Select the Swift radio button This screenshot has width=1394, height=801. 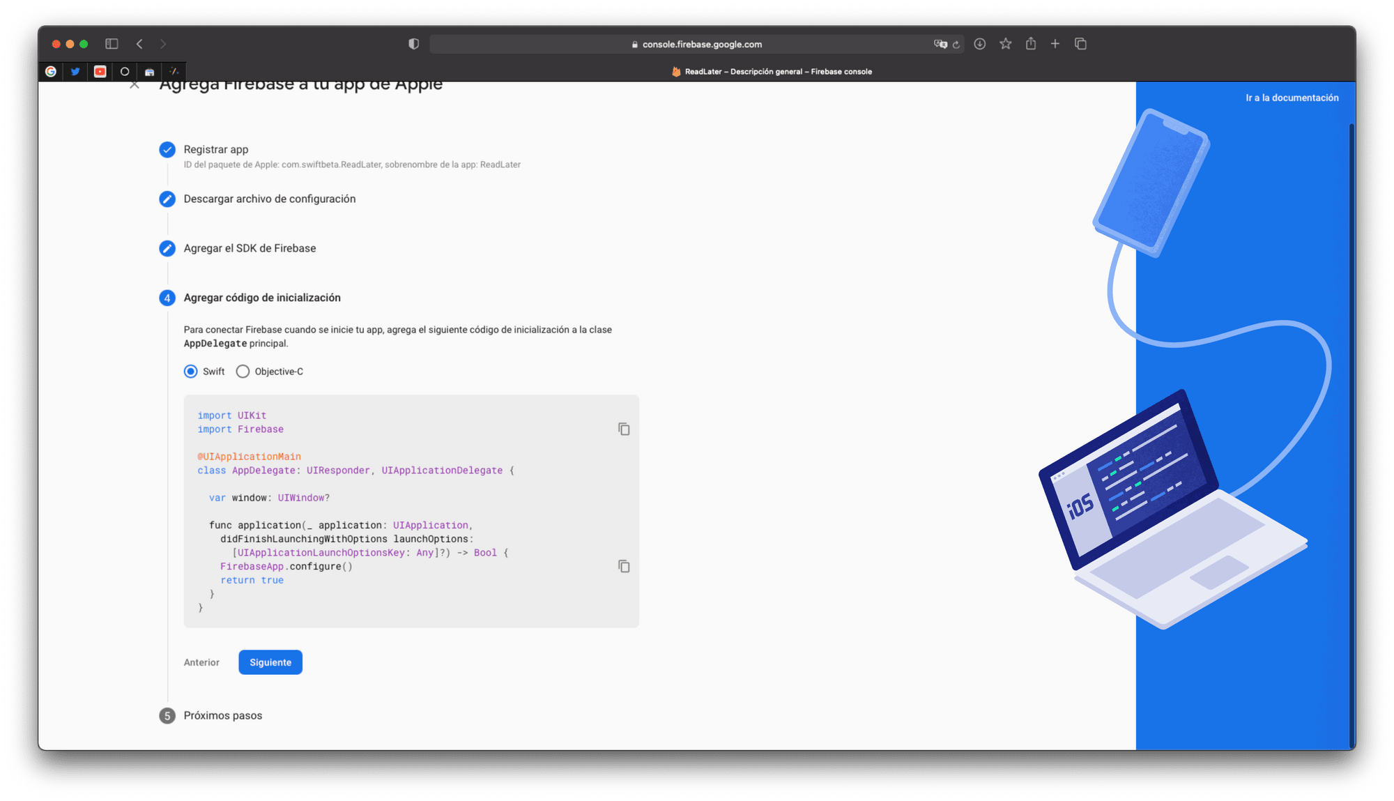pos(190,372)
